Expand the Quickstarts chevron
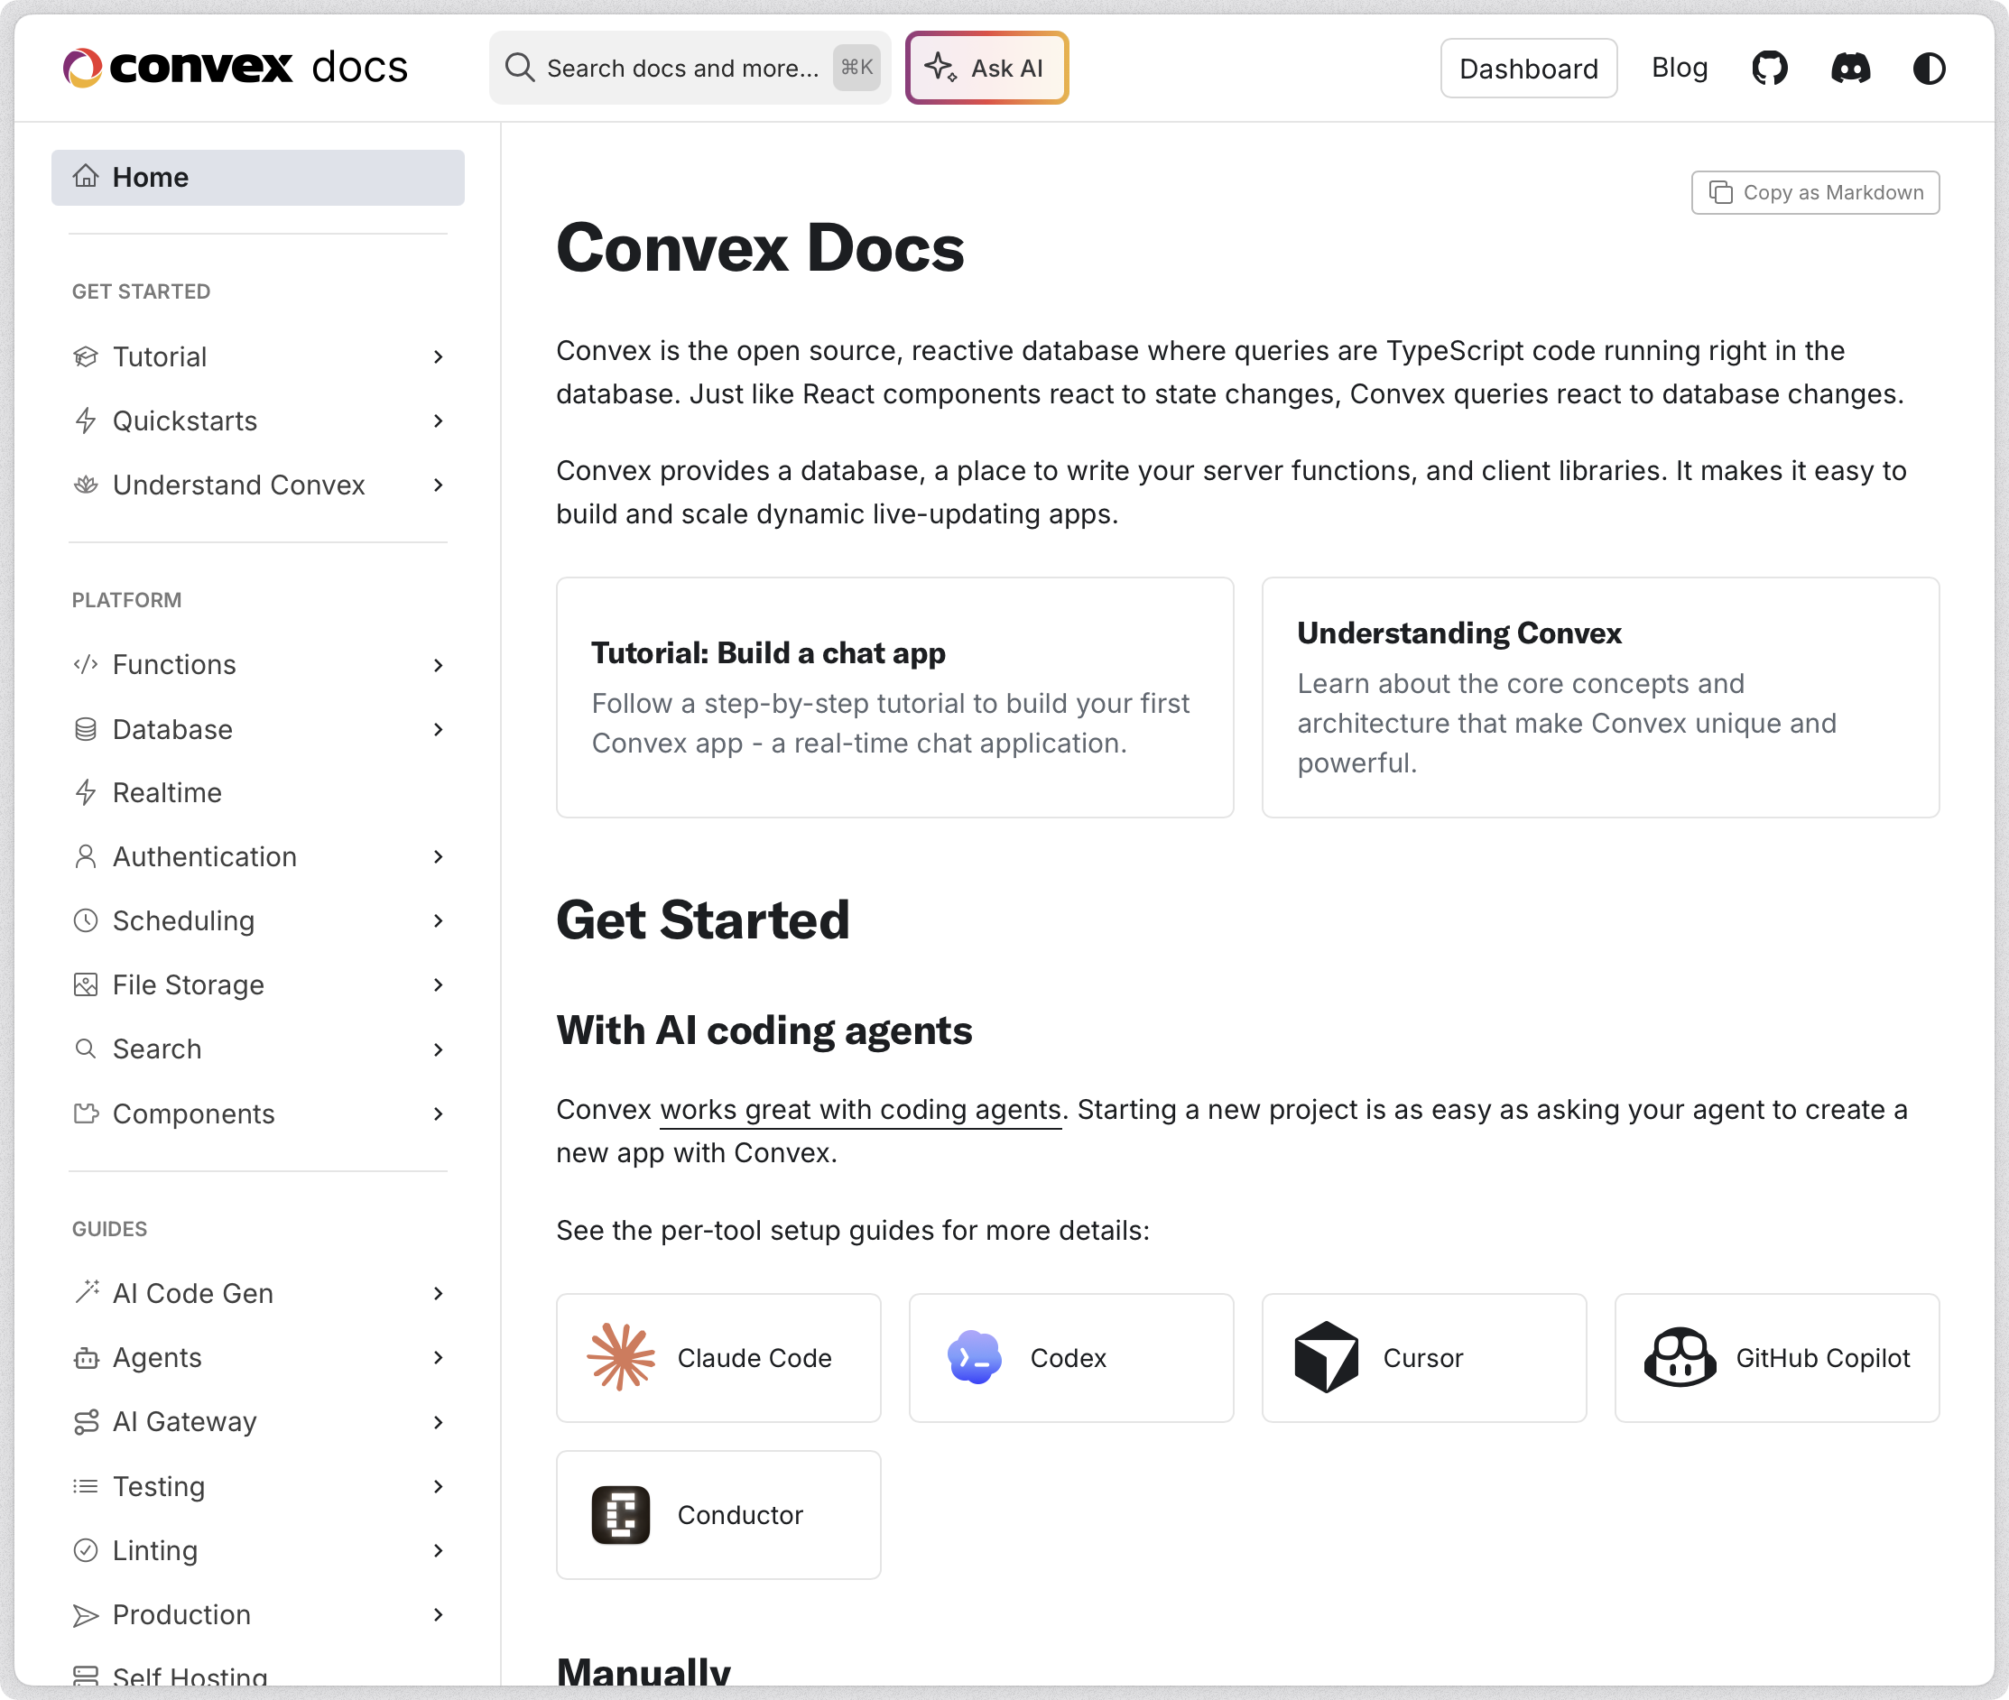Viewport: 2009px width, 1700px height. [x=439, y=421]
